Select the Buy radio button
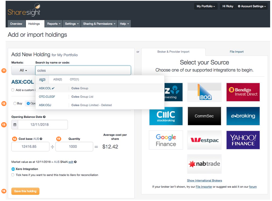The height and width of the screenshot is (201, 272). tap(15, 103)
